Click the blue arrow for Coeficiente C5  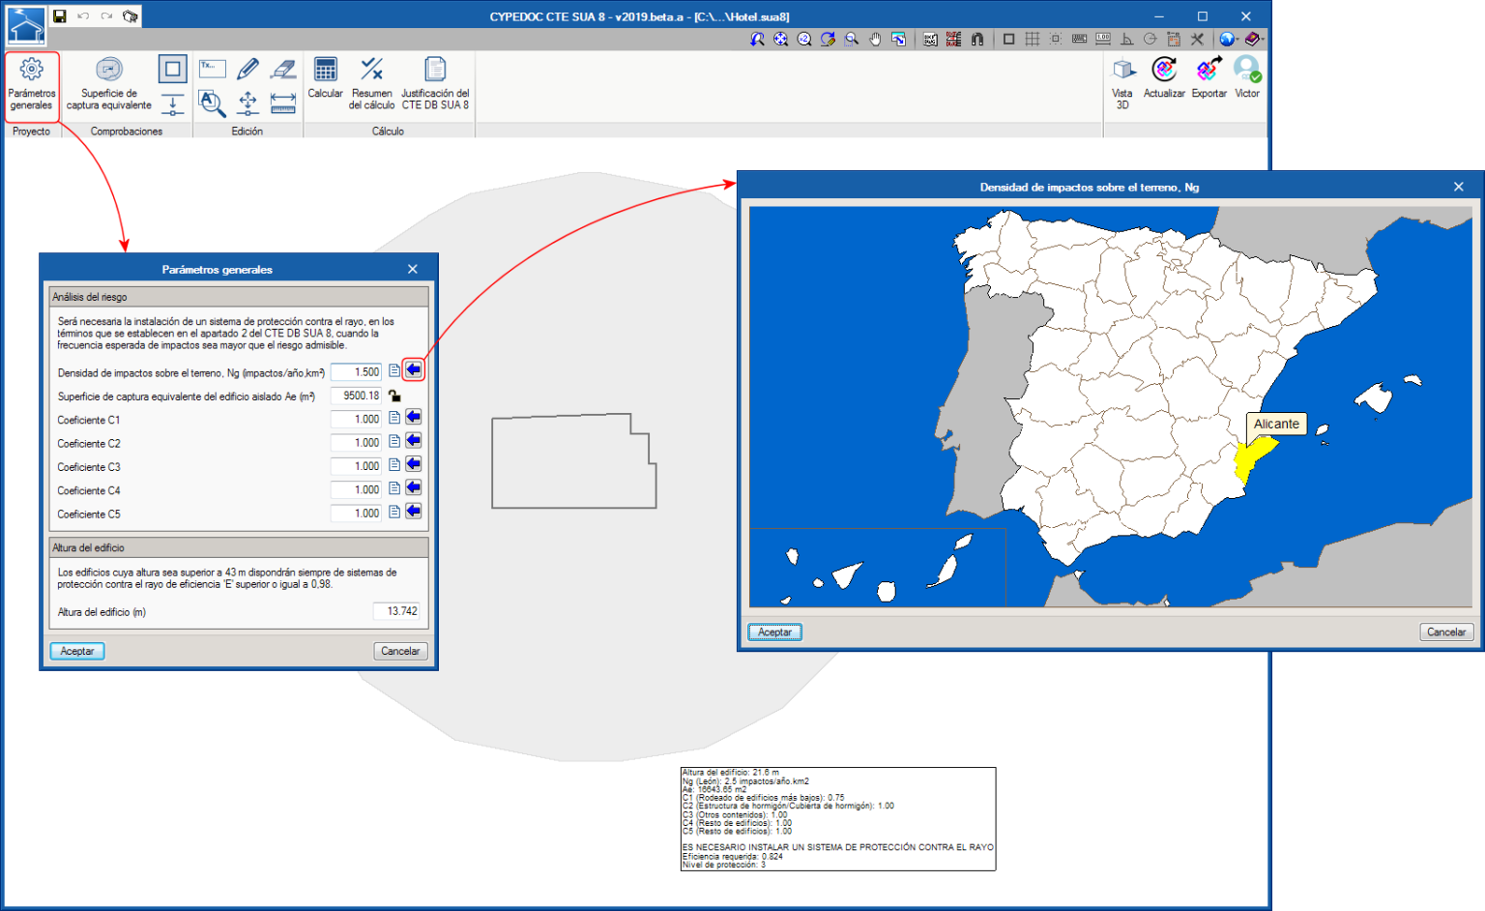click(x=414, y=513)
